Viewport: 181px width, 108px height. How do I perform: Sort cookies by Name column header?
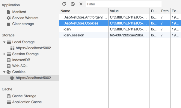click(x=84, y=11)
